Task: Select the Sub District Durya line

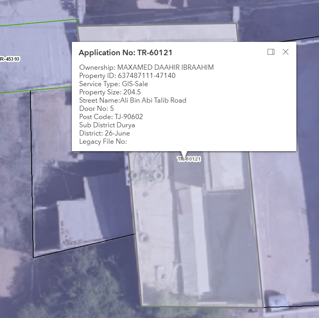Action: click(x=107, y=125)
